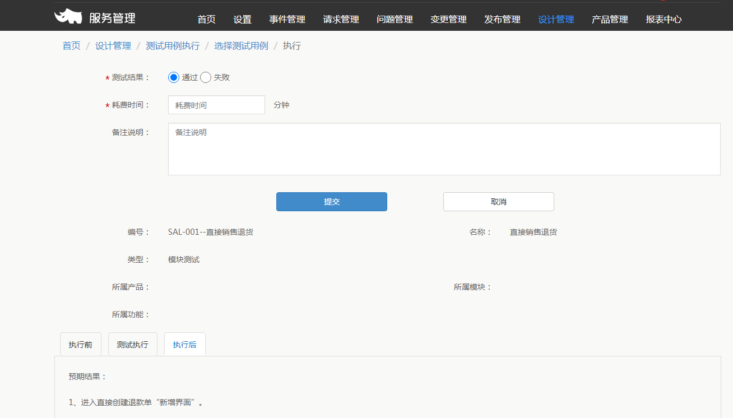Click the 取消 button
The image size is (733, 418).
(499, 202)
